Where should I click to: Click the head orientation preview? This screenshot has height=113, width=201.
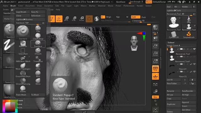(134, 43)
